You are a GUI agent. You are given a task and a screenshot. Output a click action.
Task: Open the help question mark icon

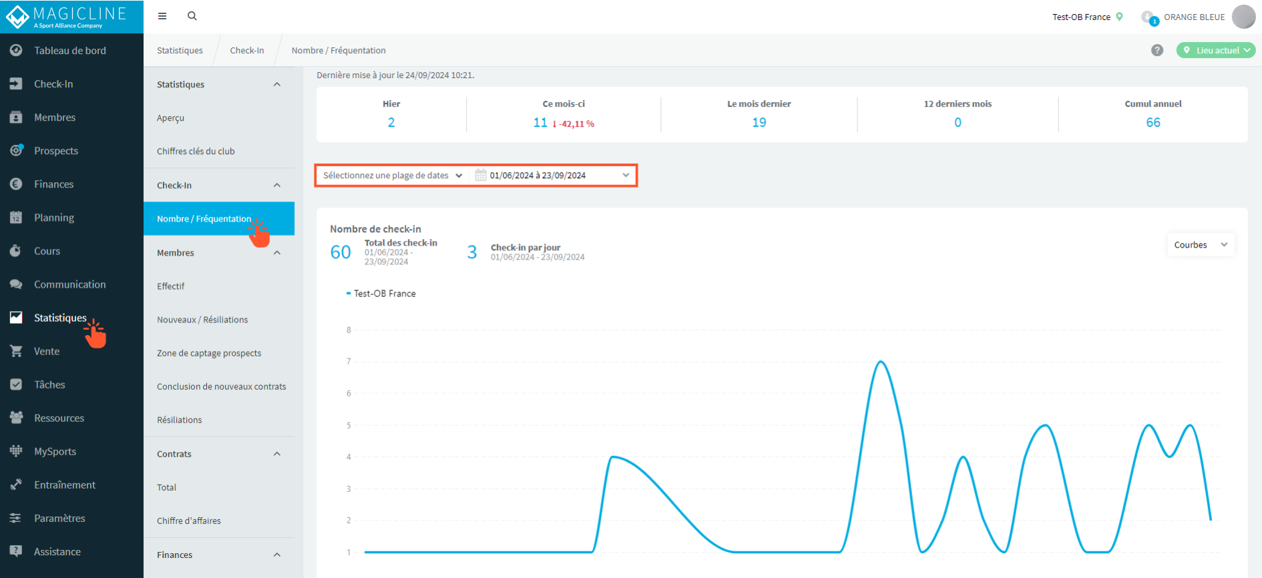click(x=1157, y=50)
